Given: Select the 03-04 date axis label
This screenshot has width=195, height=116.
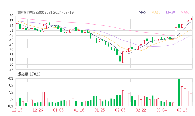Looking at the screenshot, I should (x=162, y=110).
